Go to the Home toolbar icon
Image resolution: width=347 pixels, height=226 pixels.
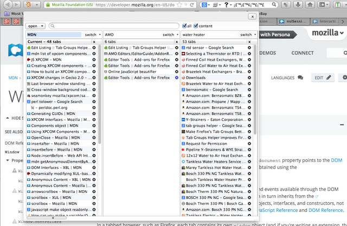pyautogui.click(x=310, y=4)
